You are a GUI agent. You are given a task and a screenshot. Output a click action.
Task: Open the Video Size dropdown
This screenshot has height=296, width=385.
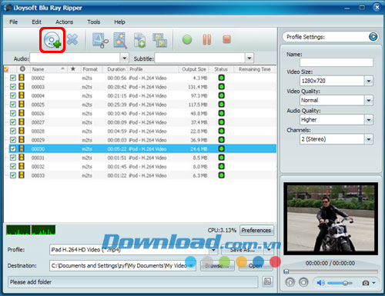pos(369,81)
